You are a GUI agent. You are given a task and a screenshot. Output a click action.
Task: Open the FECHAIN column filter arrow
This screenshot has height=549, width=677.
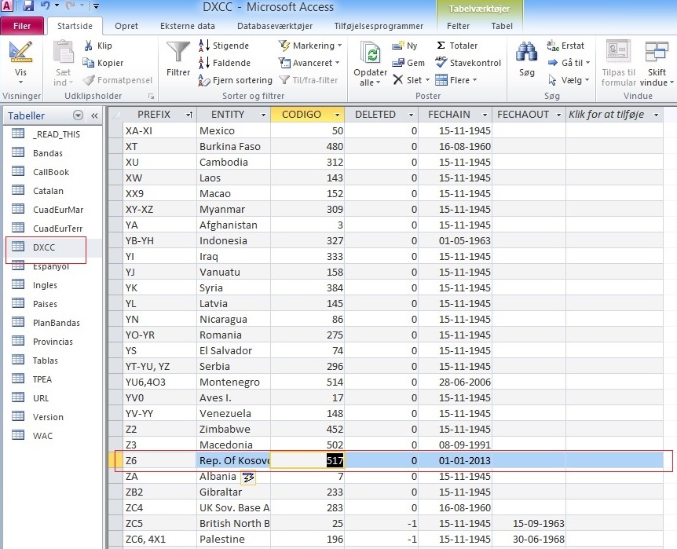[485, 115]
